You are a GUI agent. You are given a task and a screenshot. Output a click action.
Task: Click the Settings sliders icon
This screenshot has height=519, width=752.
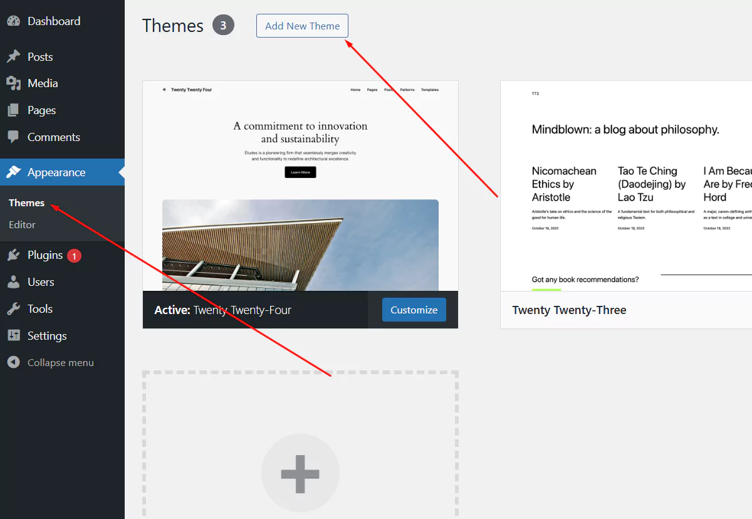14,336
